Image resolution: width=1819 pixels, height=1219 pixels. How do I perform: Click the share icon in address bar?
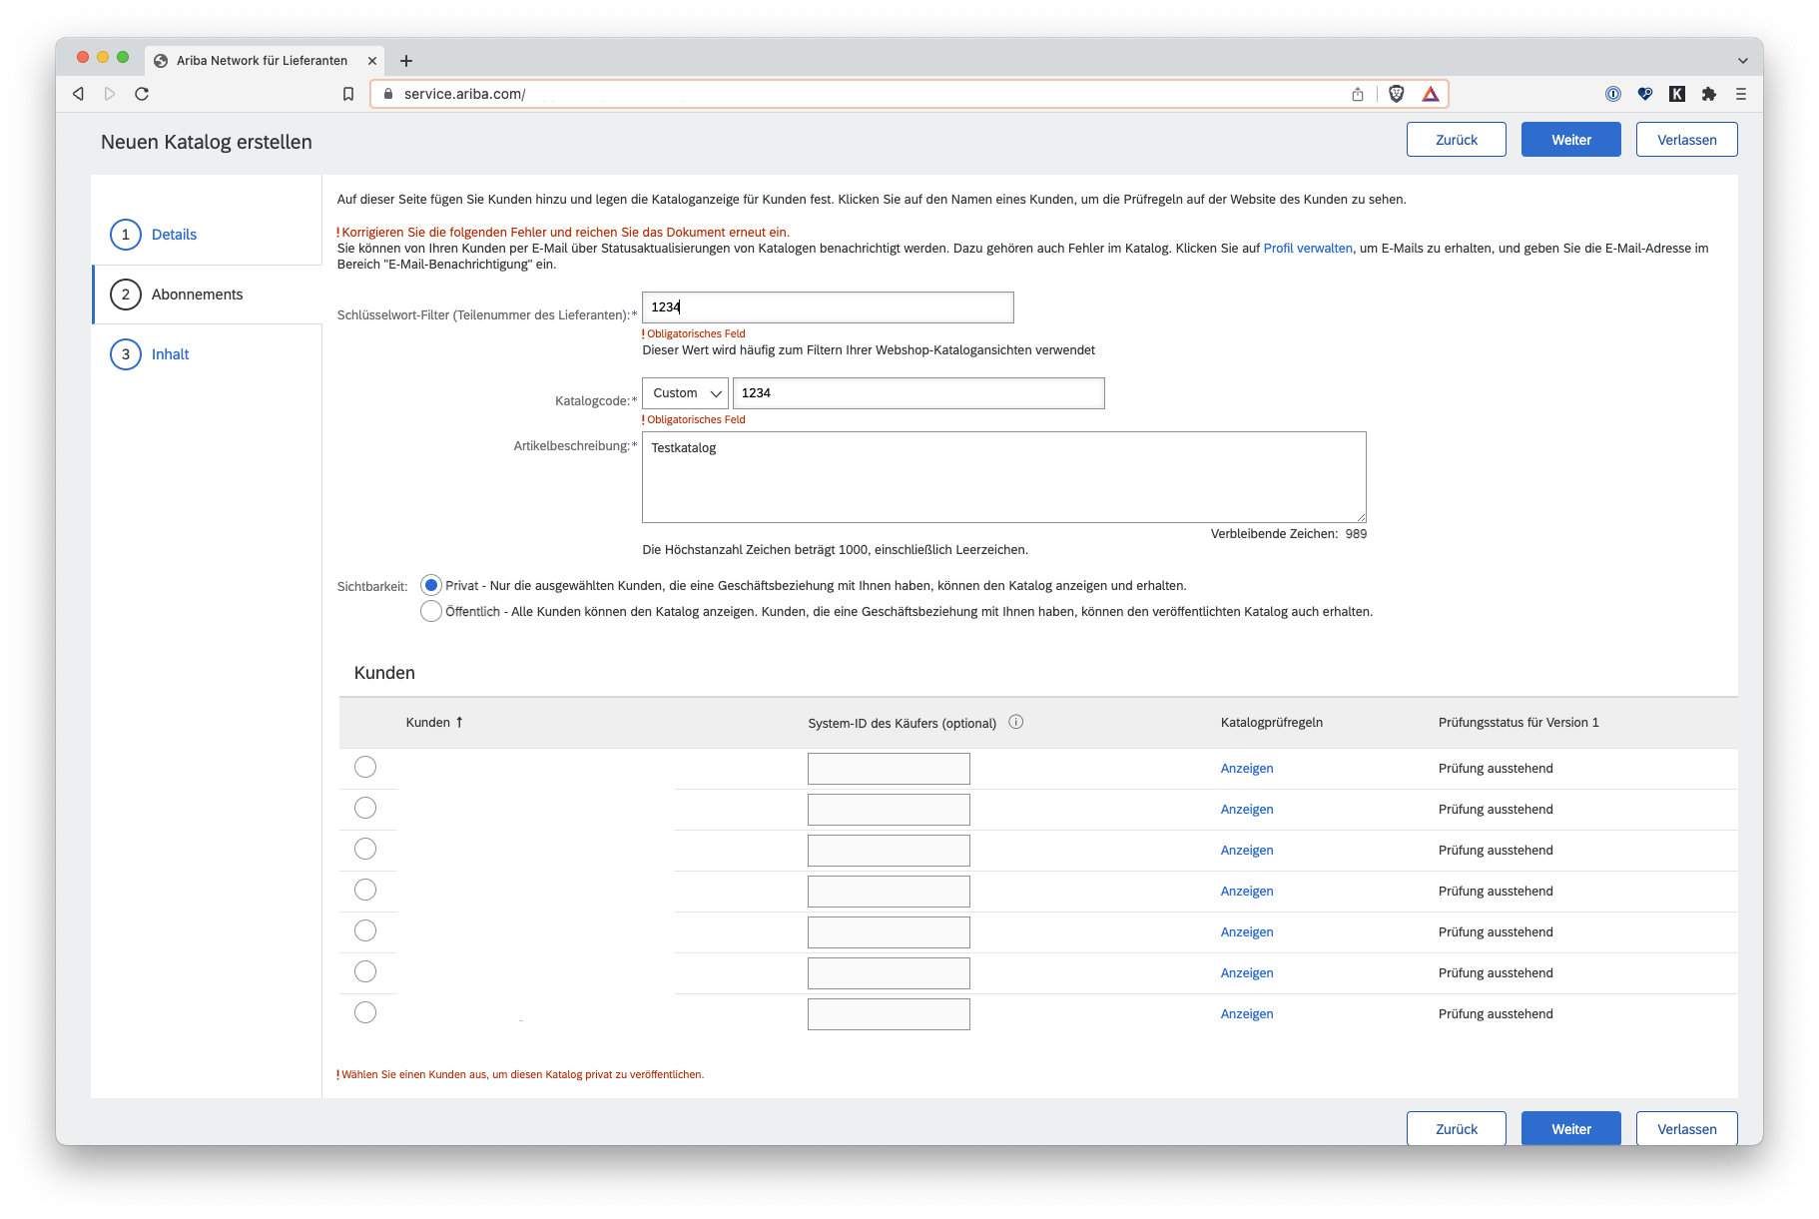1358,94
